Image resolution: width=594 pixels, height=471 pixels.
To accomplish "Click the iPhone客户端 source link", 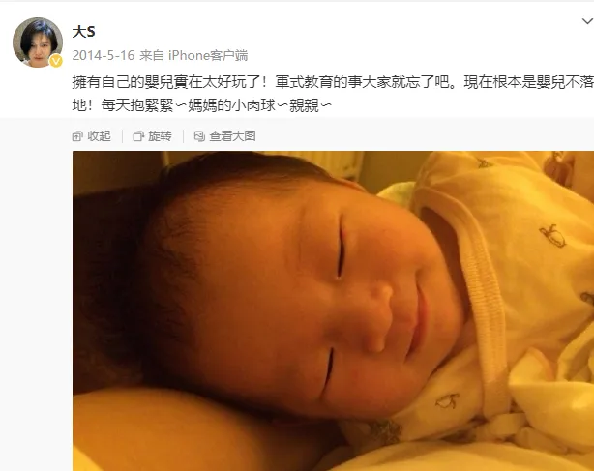I will pyautogui.click(x=208, y=55).
